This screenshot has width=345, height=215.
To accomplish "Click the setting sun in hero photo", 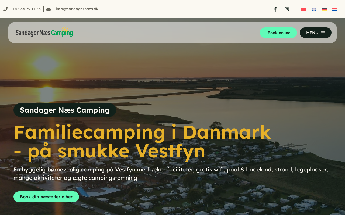I will click(x=46, y=64).
